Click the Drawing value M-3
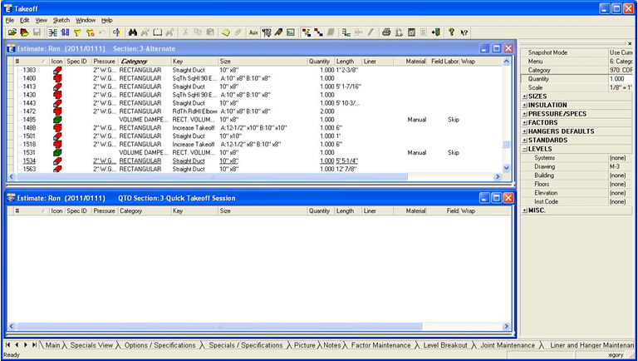638x361 pixels. [x=621, y=166]
